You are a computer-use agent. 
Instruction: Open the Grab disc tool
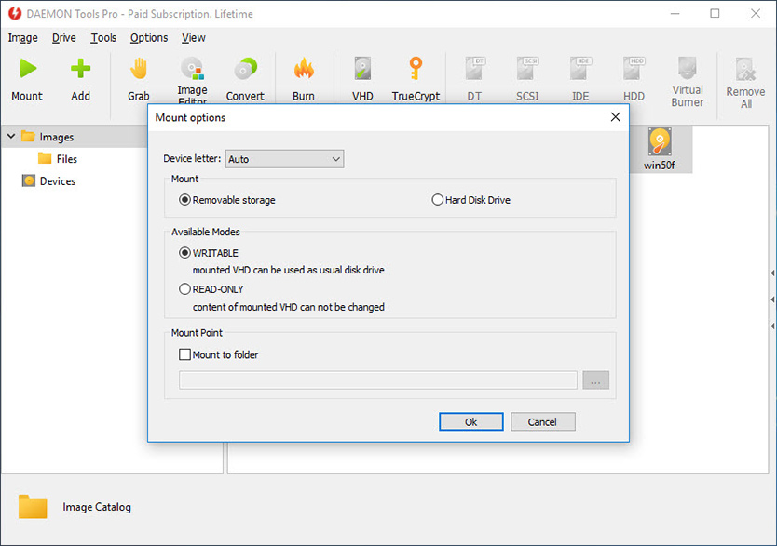click(x=139, y=69)
